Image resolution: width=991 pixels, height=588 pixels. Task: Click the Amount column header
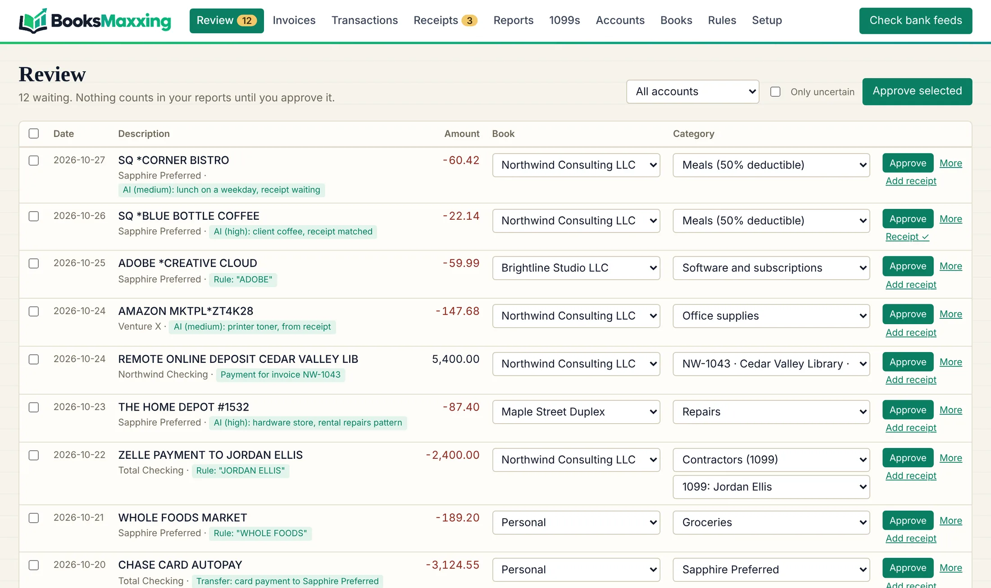(462, 134)
